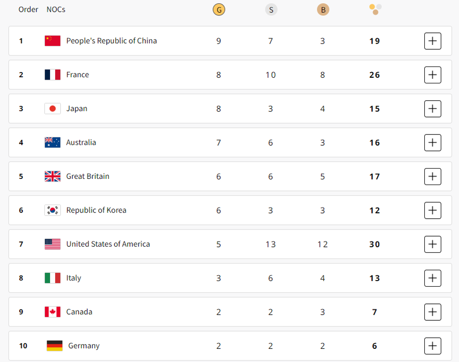This screenshot has height=362, width=459.
Task: Click the bronze medal column icon
Action: click(323, 9)
